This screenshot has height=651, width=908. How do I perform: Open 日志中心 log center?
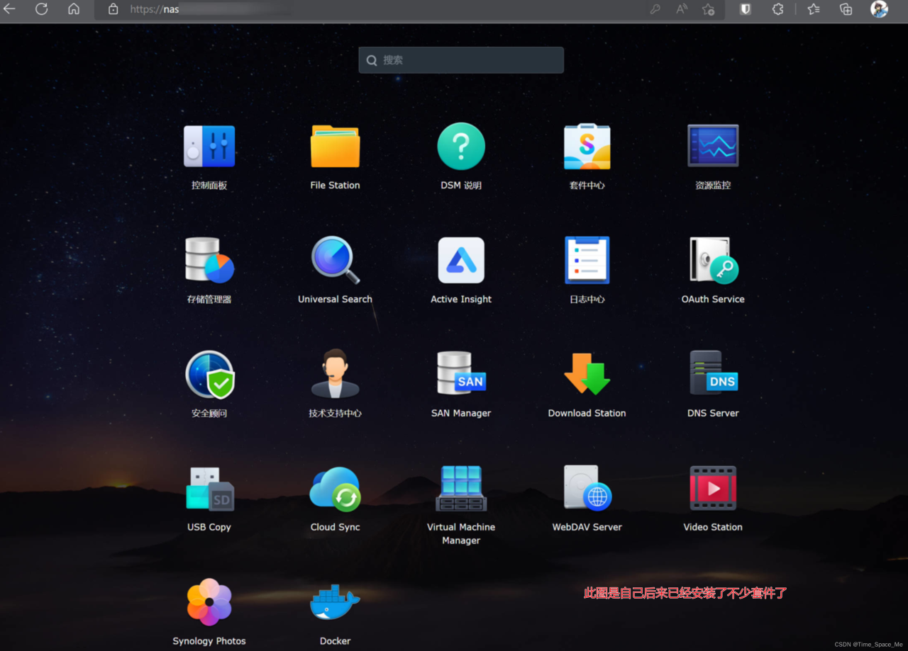tap(587, 261)
